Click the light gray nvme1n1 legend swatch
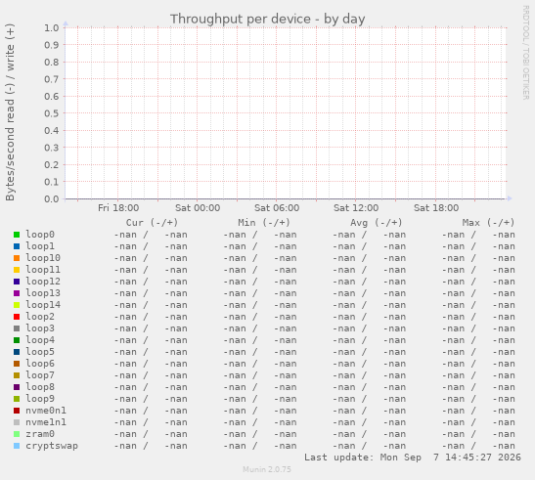Image resolution: width=535 pixels, height=480 pixels. [17, 422]
